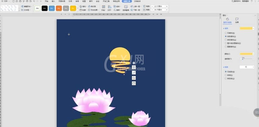This screenshot has height=127, width=259.
Task: Switch to the 开发工具 (Developer) tab
Action: click(x=106, y=1)
